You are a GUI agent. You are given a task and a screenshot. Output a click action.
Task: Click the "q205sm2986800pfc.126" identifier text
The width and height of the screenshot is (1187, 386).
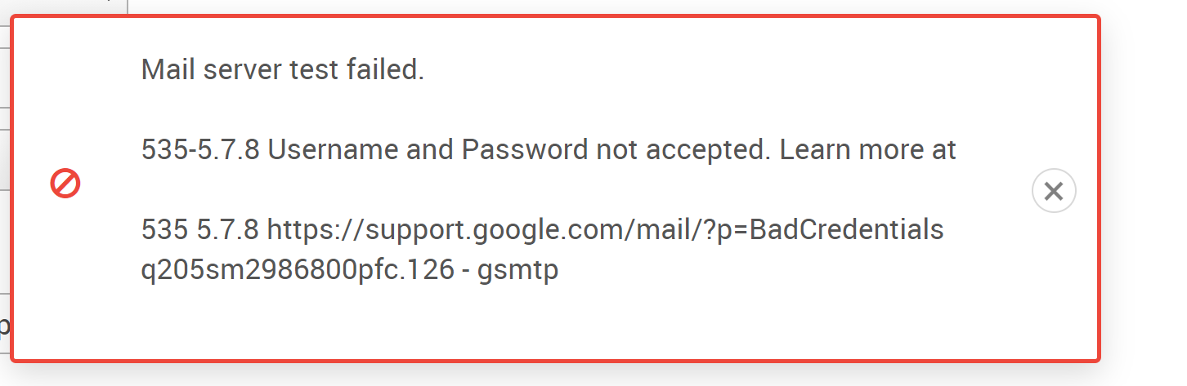(x=298, y=269)
